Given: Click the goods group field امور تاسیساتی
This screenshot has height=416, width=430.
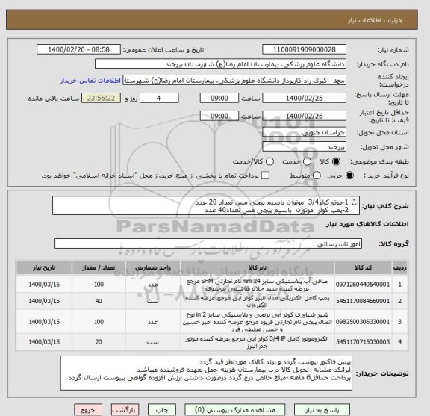Looking at the screenshot, I should click(x=208, y=243).
